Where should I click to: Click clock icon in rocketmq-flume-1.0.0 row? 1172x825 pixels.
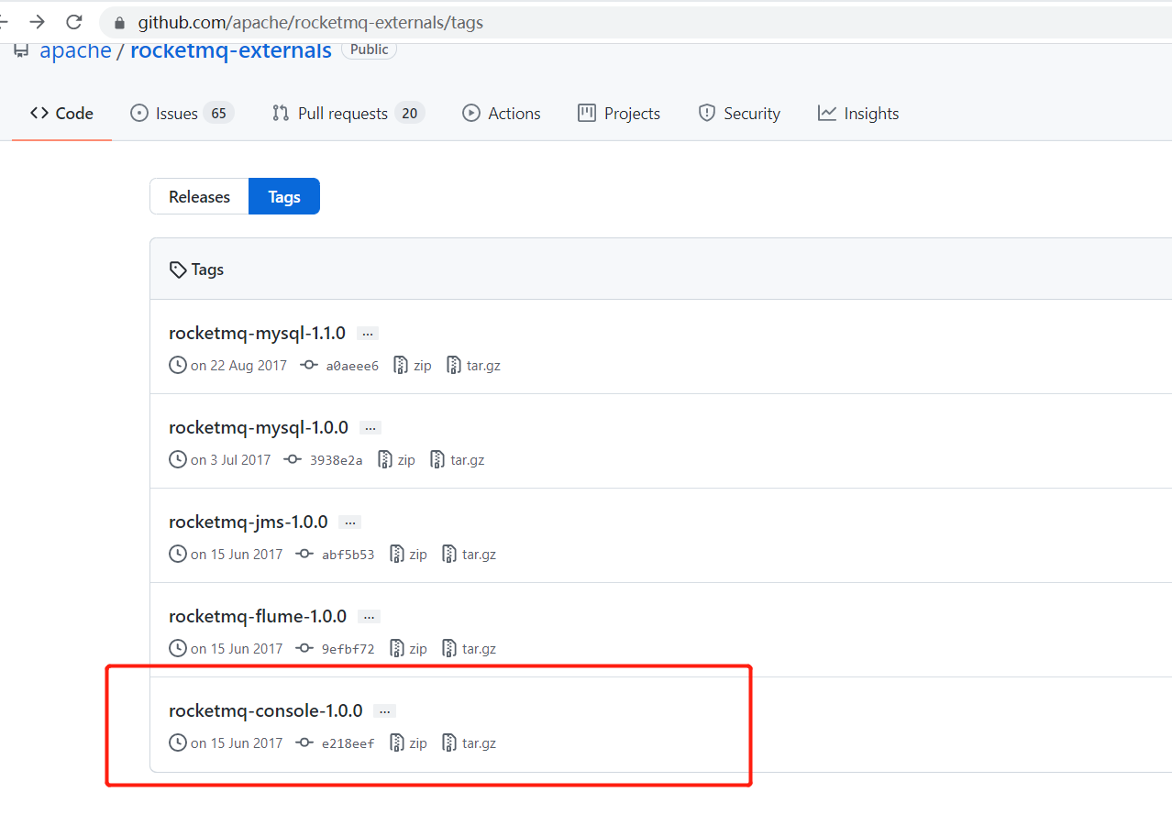pyautogui.click(x=178, y=648)
